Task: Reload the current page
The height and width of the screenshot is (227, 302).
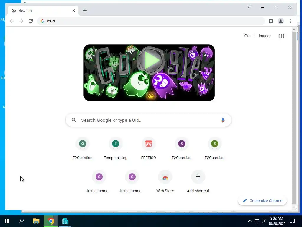Action: [x=31, y=21]
